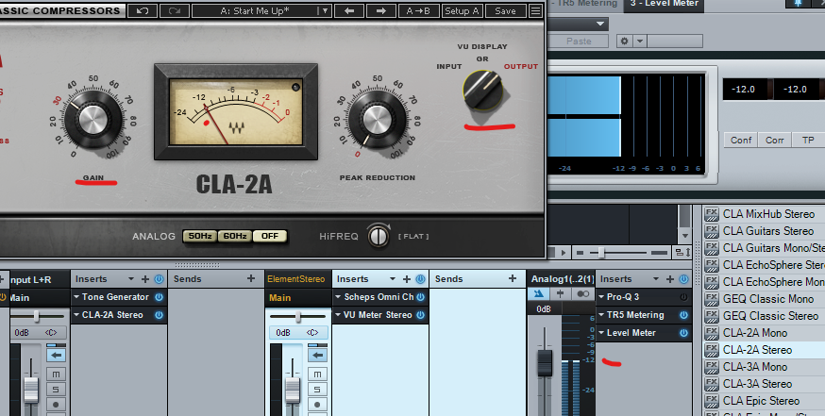
Task: Set the analog mode to 50Hz
Action: (x=199, y=236)
